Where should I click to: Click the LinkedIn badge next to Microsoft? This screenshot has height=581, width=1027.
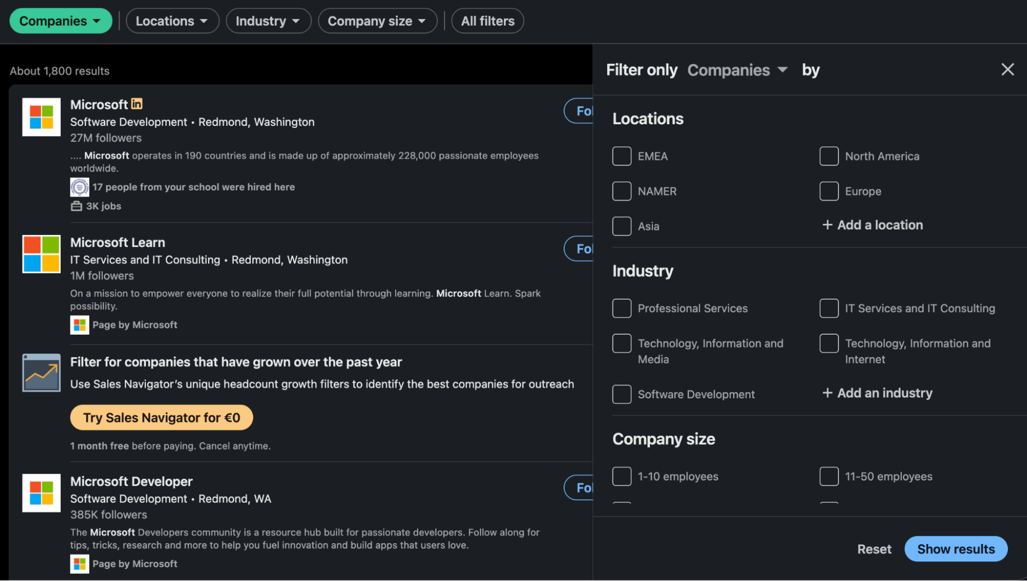[x=137, y=104]
